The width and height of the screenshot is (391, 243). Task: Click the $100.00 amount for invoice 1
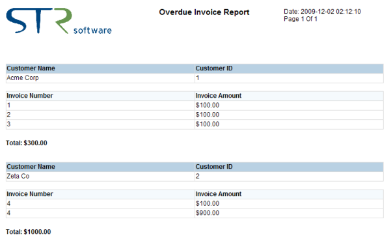pyautogui.click(x=289, y=106)
